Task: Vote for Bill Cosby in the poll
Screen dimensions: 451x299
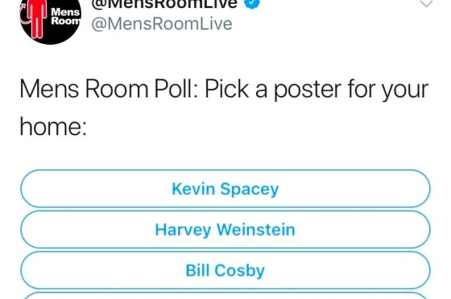Action: [x=225, y=271]
